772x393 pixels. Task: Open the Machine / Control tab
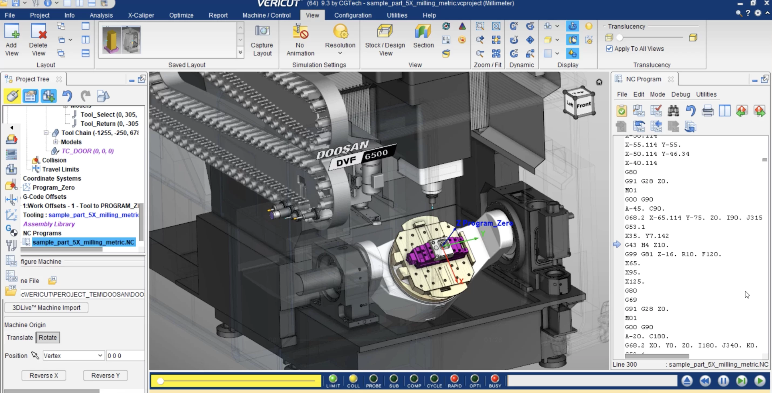click(x=266, y=15)
